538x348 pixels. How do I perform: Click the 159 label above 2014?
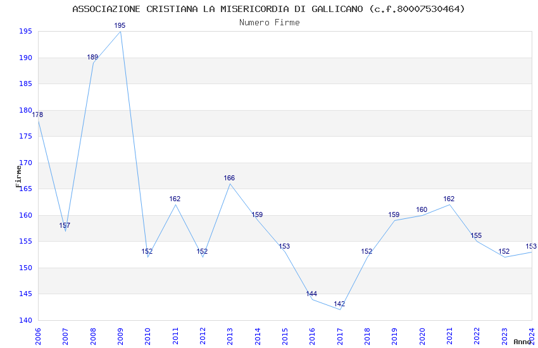point(257,214)
